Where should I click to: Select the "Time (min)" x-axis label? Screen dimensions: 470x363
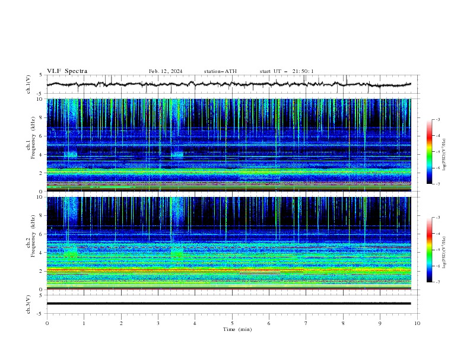(237, 329)
